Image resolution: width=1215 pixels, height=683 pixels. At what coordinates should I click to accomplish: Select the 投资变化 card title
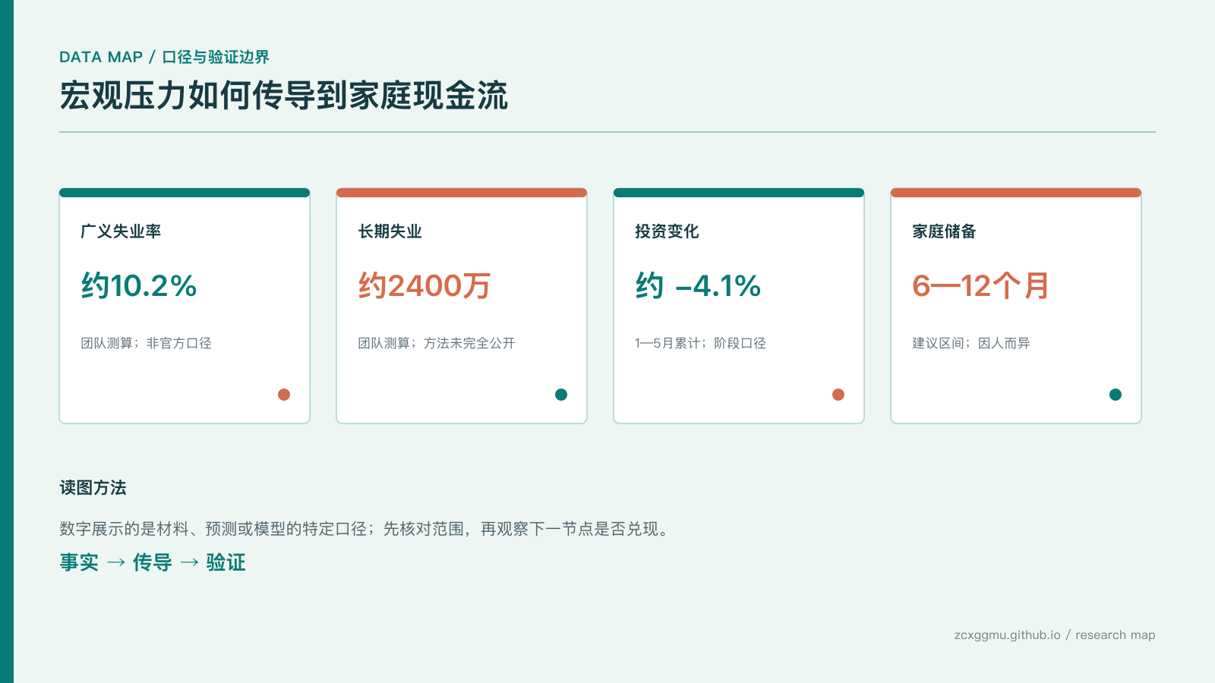click(667, 231)
